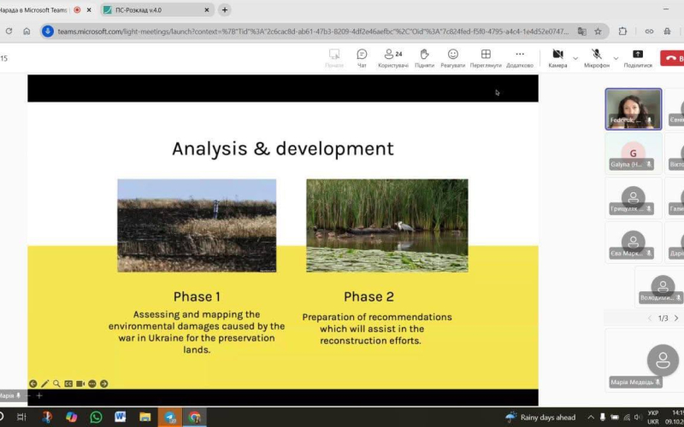This screenshot has height=427, width=684.
Task: Toggle slideshow closed captions CC button
Action: point(68,383)
